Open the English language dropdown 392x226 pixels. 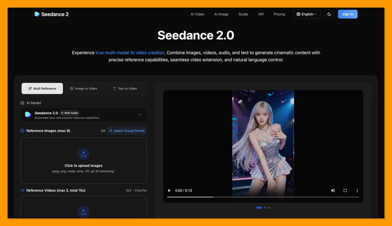point(307,14)
